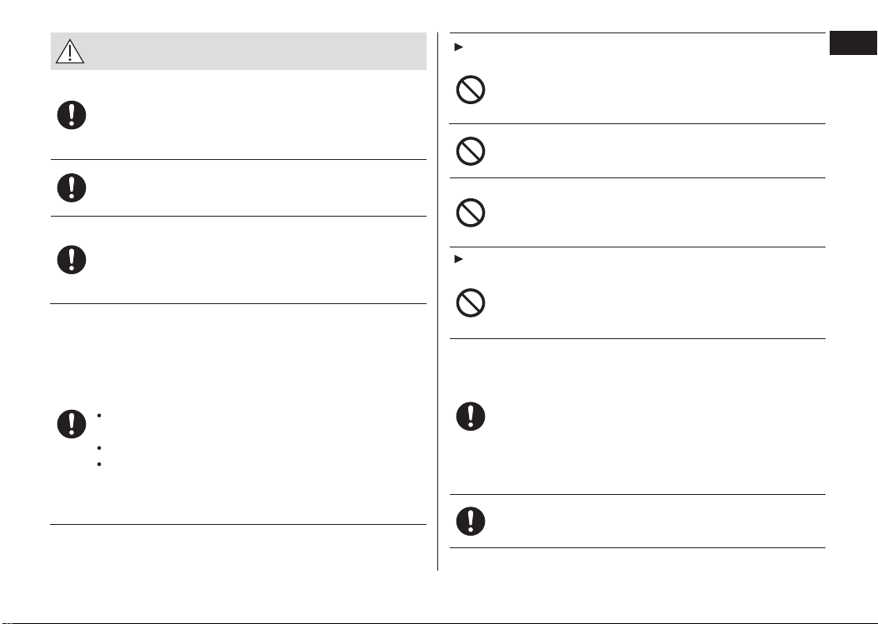
Task: Click the second exclamation icon in the left column
Action: point(72,187)
